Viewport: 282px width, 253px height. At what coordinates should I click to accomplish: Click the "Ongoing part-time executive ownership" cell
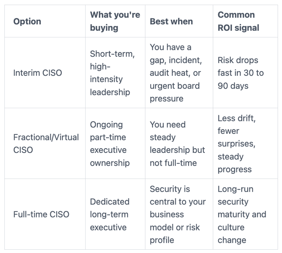(x=110, y=144)
